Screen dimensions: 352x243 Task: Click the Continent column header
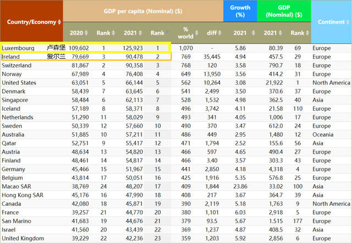tap(331, 22)
